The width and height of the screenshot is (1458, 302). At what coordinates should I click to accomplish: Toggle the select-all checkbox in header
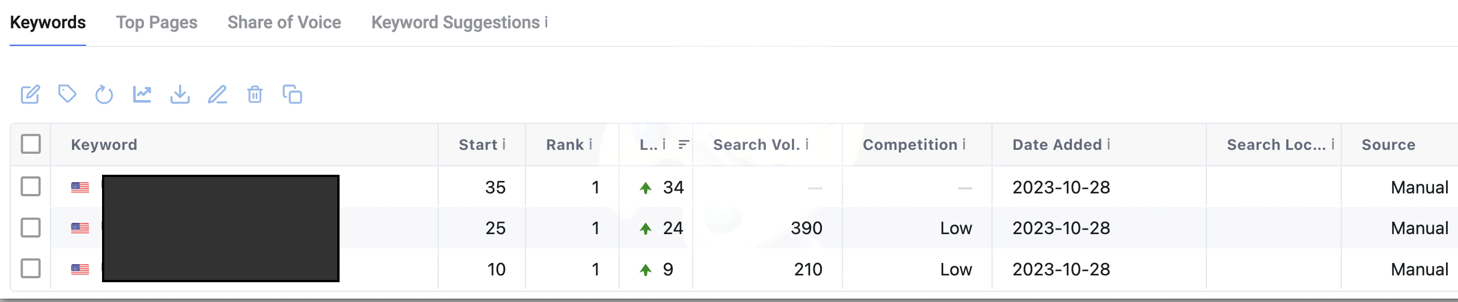tap(31, 144)
